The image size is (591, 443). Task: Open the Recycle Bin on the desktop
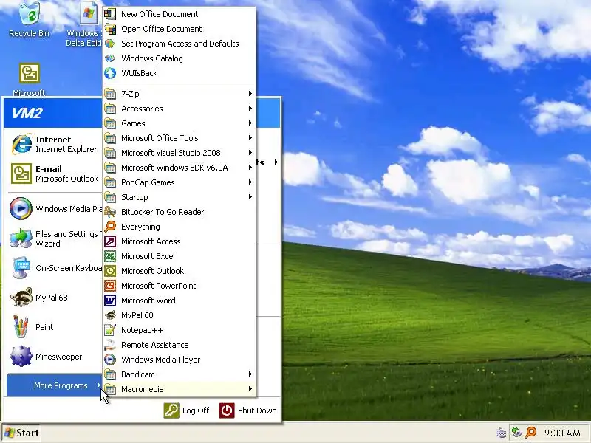coord(29,20)
